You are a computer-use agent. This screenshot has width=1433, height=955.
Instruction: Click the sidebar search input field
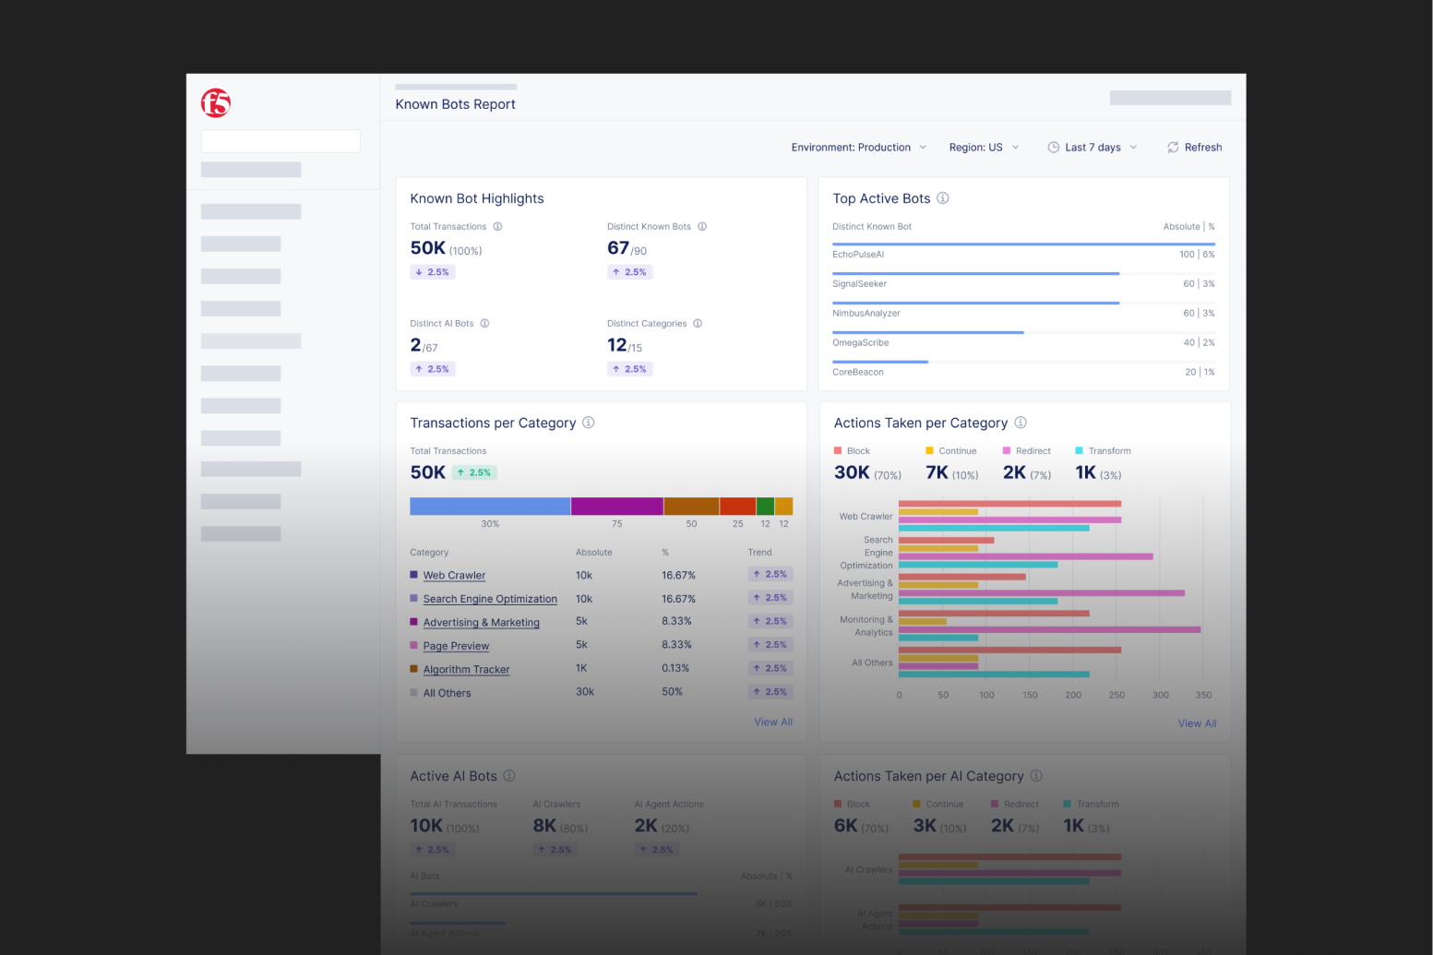[x=281, y=141]
